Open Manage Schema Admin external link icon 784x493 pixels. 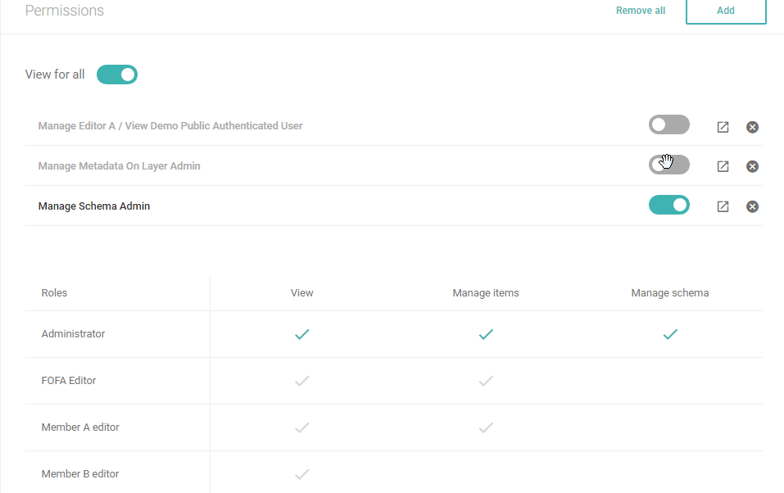pos(723,206)
